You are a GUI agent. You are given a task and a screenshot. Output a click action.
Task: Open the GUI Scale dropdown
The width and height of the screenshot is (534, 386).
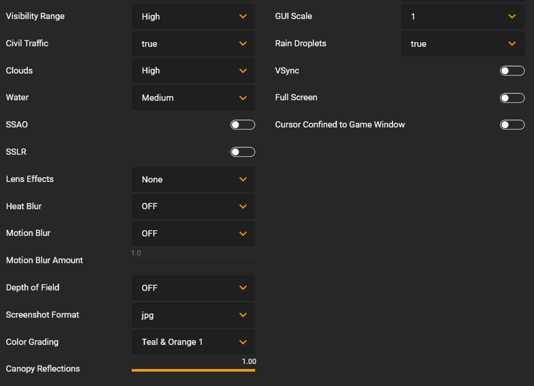pos(462,17)
